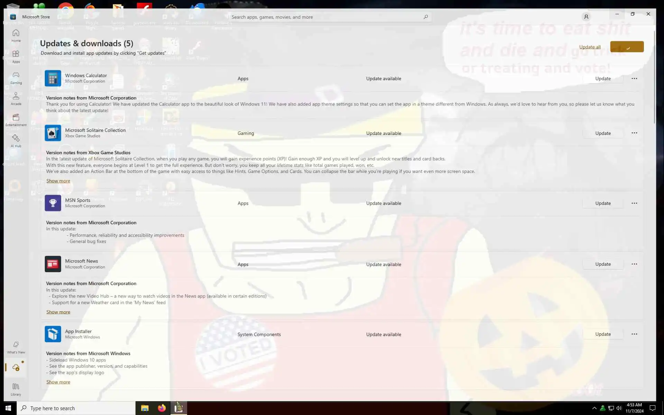The width and height of the screenshot is (664, 415).
Task: Click the user account profile icon
Action: 586,17
